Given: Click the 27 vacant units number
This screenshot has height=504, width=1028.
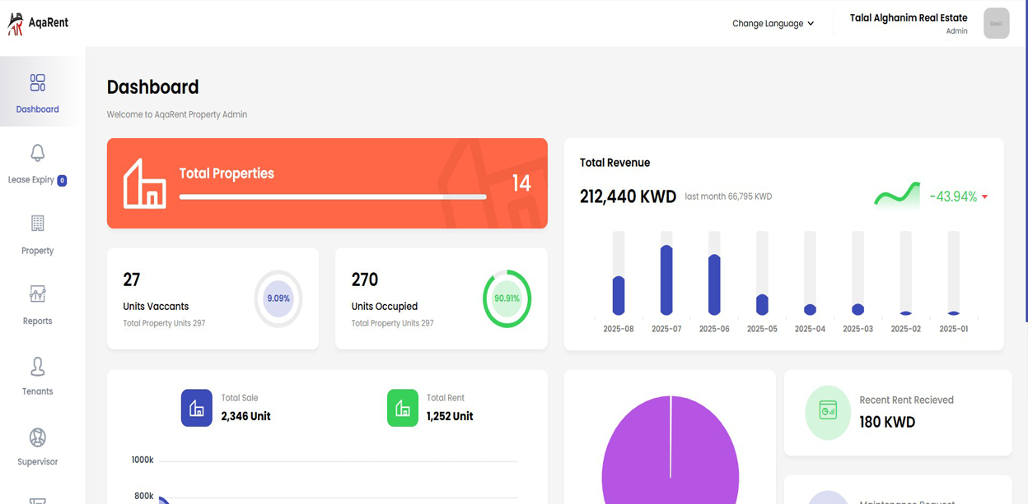Looking at the screenshot, I should 132,280.
